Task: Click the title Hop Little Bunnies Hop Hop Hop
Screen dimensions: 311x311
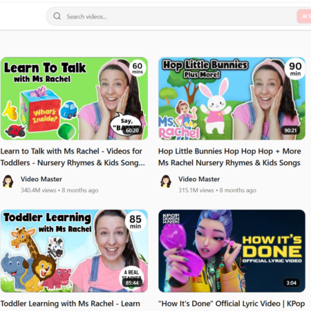Action: [x=229, y=157]
